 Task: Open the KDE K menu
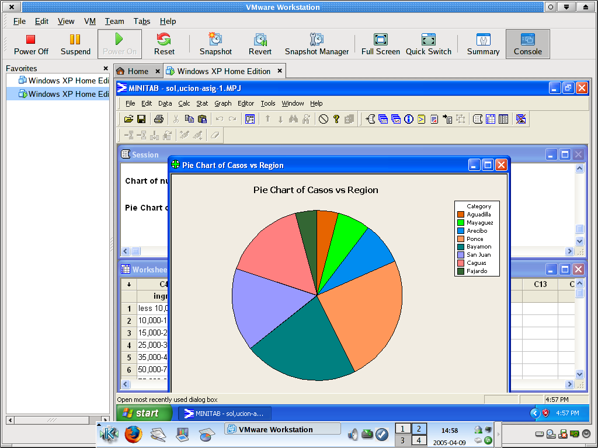pos(109,434)
